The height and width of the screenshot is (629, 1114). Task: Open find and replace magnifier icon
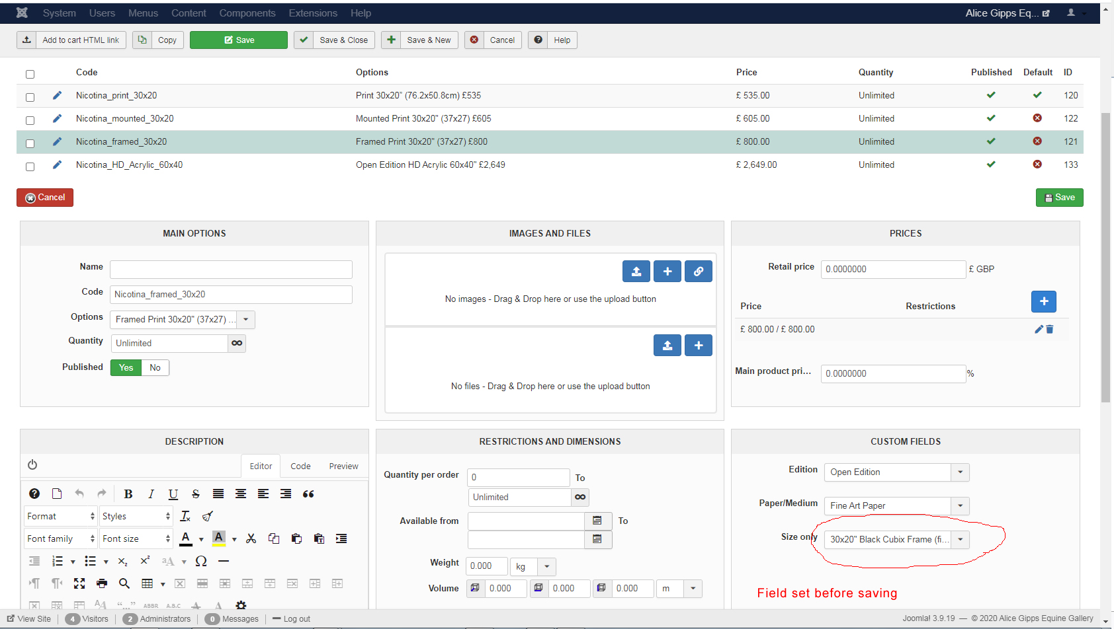tap(124, 583)
